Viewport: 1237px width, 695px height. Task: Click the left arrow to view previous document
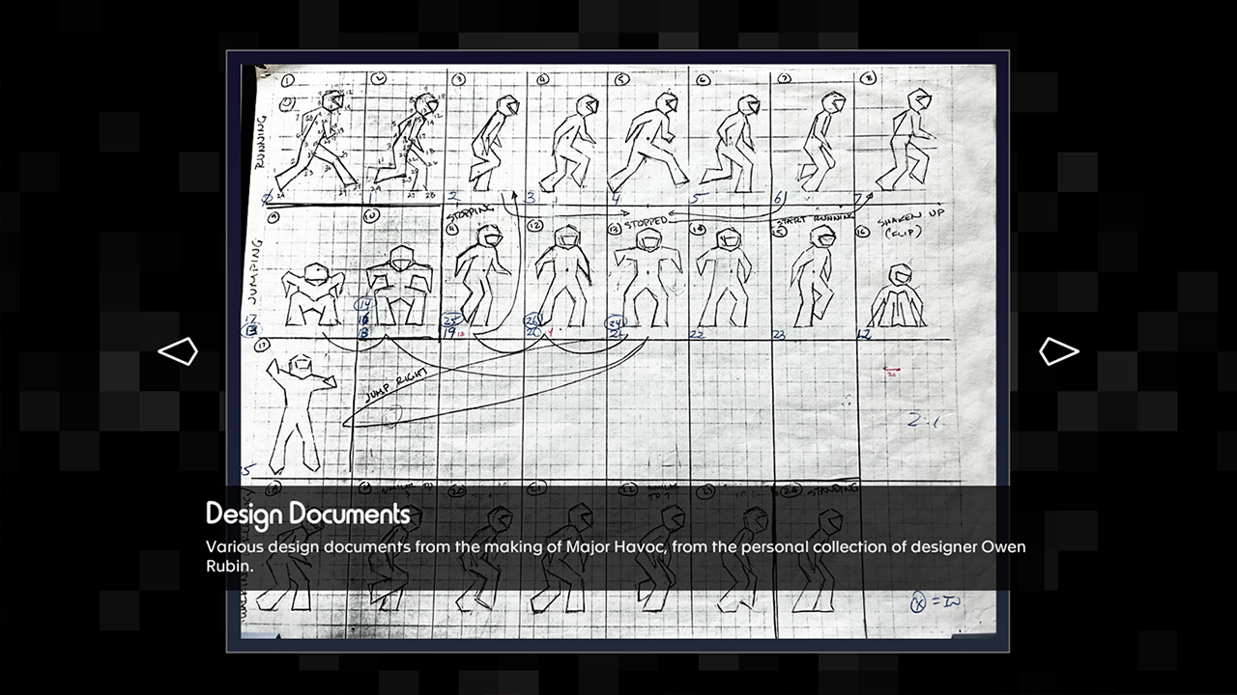pos(178,351)
